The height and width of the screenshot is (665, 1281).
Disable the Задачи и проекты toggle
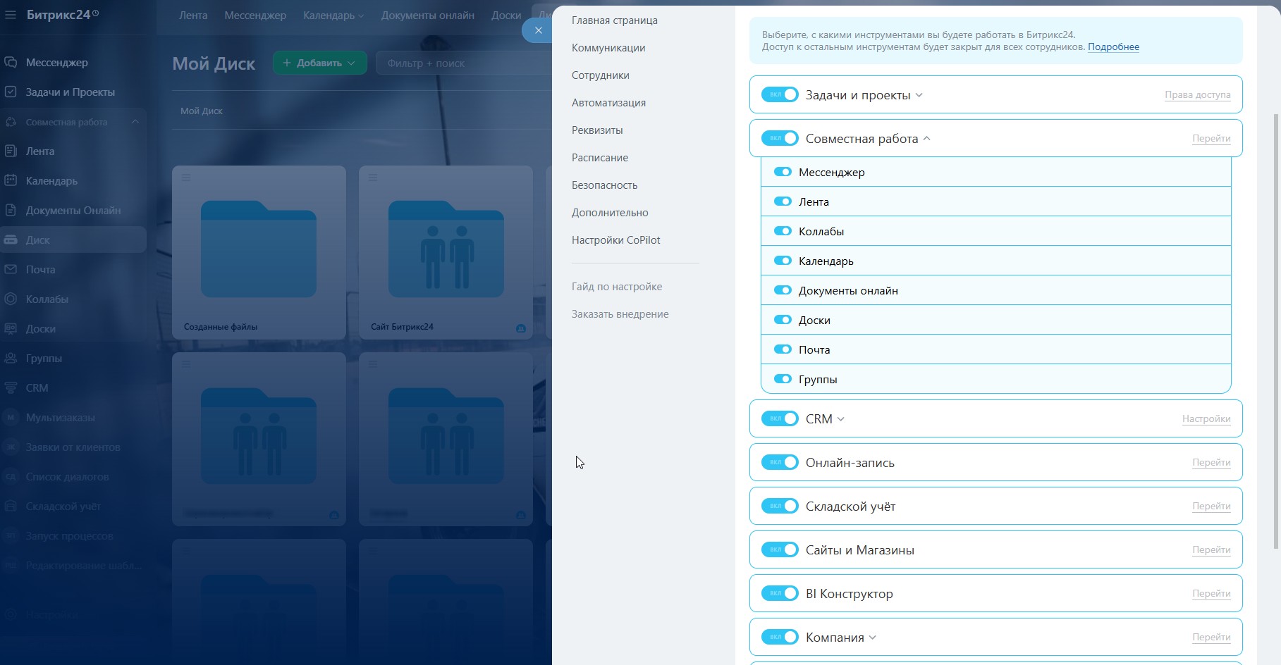(x=780, y=94)
